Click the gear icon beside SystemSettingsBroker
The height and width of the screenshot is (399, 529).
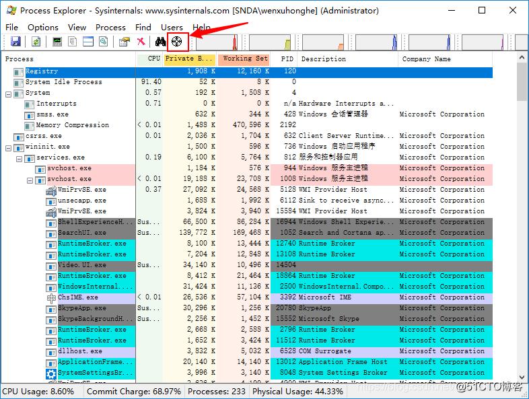pos(50,373)
